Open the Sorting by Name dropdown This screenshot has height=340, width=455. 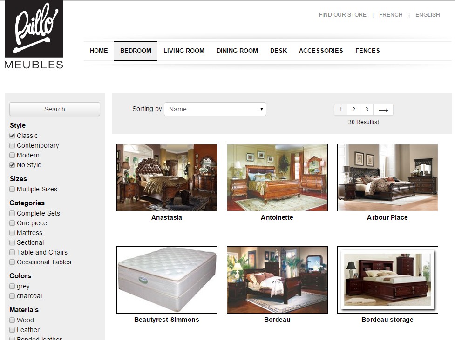[x=215, y=109]
